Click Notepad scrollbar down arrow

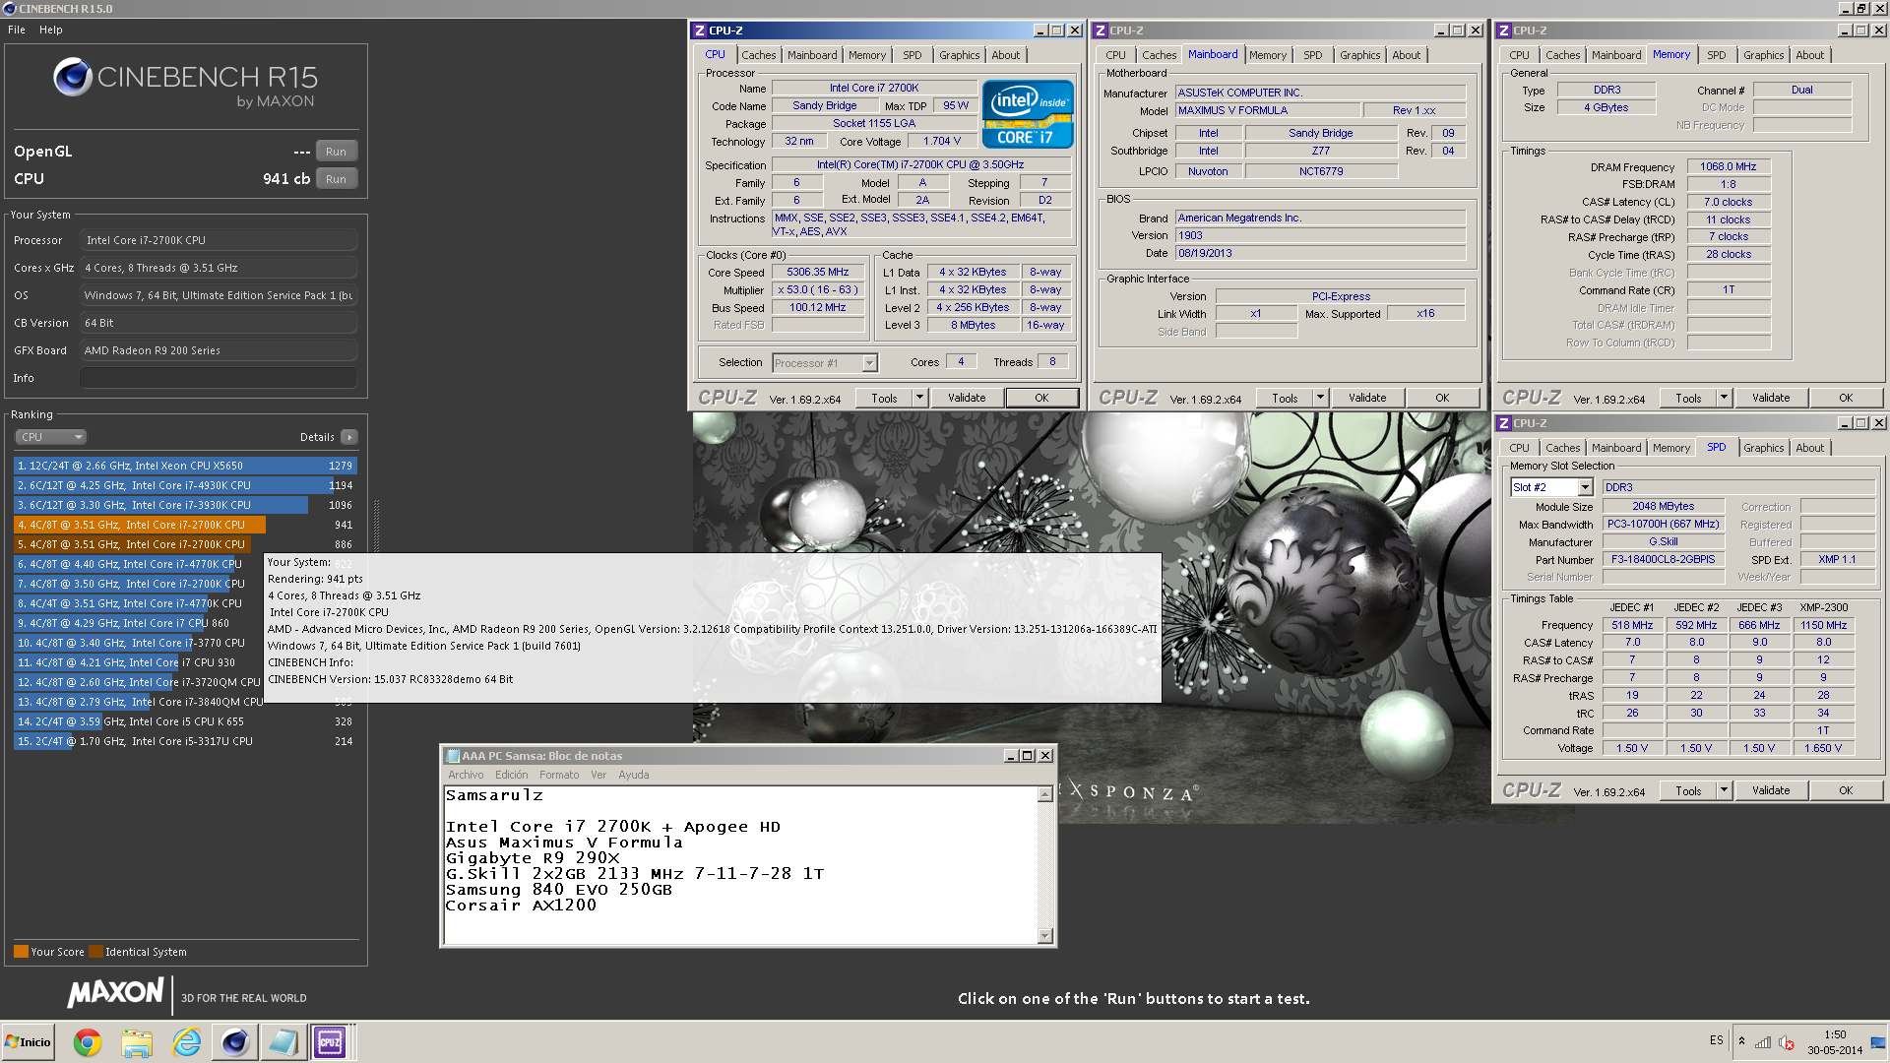[x=1044, y=935]
